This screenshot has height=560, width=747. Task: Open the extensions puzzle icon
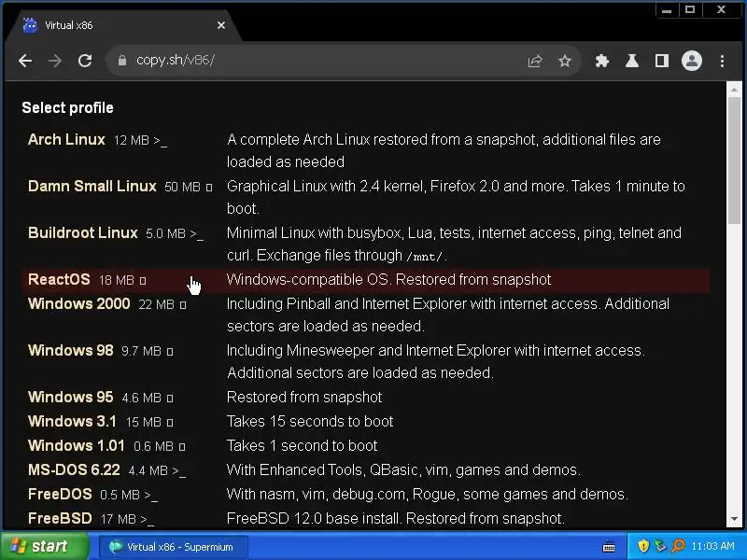pos(602,61)
